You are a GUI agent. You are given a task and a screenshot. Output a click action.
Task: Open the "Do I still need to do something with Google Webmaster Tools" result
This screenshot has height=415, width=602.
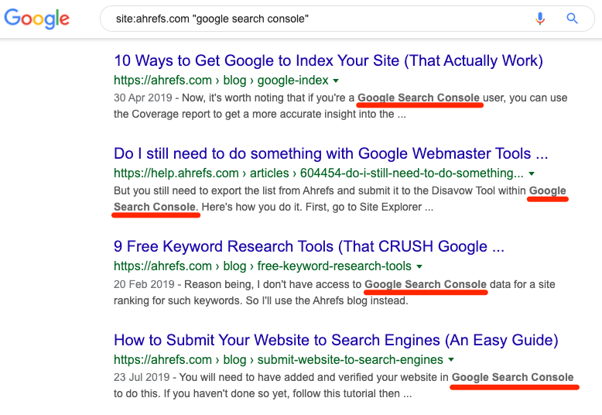point(330,153)
